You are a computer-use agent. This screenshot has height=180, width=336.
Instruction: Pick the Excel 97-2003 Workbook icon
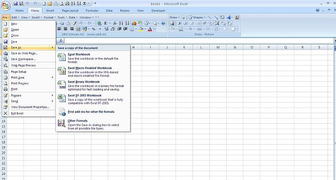61,98
